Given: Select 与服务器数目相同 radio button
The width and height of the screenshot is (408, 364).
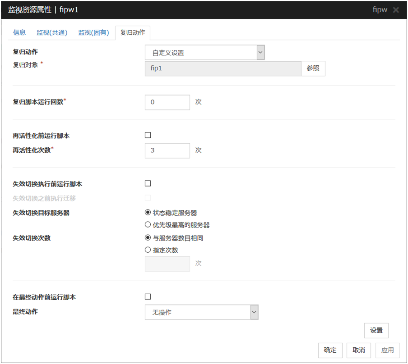Looking at the screenshot, I should pos(148,238).
